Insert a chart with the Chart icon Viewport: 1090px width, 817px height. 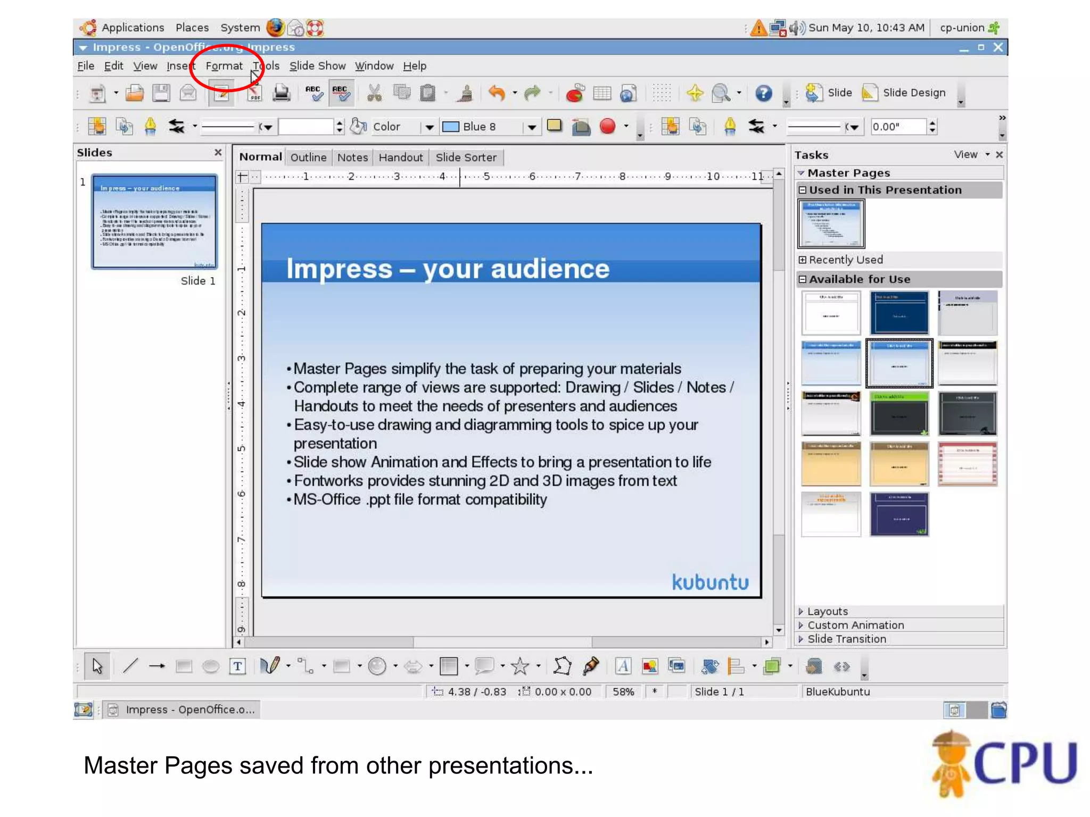(x=575, y=94)
